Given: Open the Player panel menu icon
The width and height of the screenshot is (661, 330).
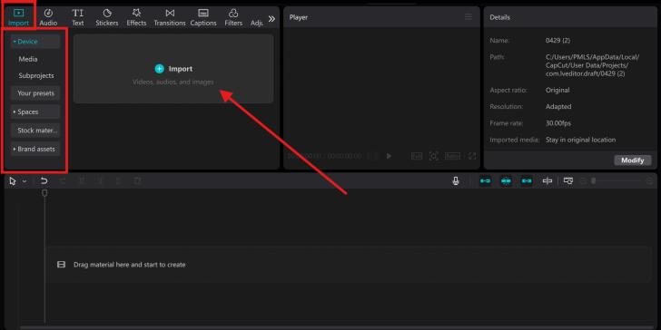Looking at the screenshot, I should [469, 17].
